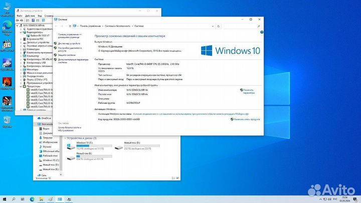Select Музыка in Explorer navigation pane
361x203 pixels.
coord(45,146)
